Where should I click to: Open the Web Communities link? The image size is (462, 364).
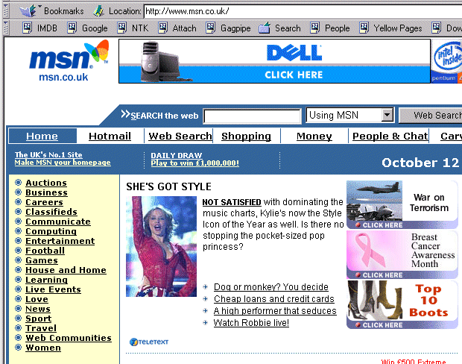pyautogui.click(x=69, y=338)
